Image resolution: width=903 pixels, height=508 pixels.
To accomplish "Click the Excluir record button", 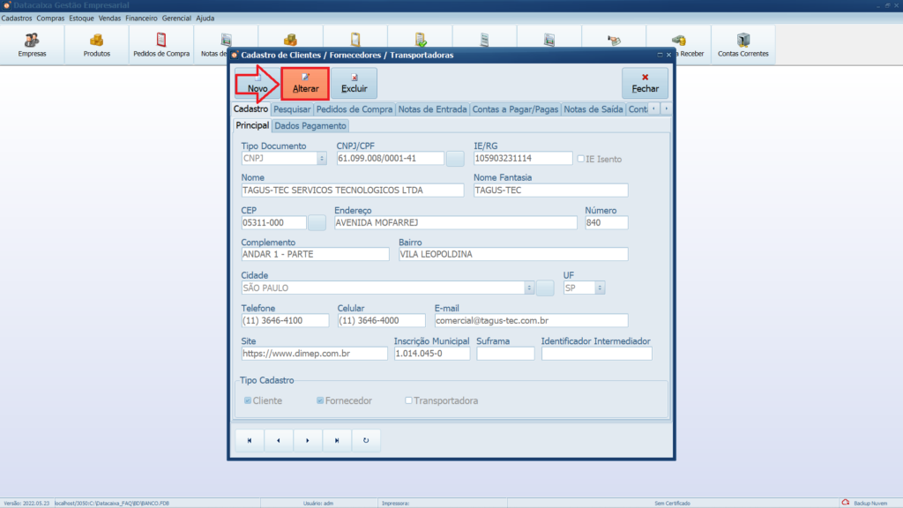I will pos(354,84).
